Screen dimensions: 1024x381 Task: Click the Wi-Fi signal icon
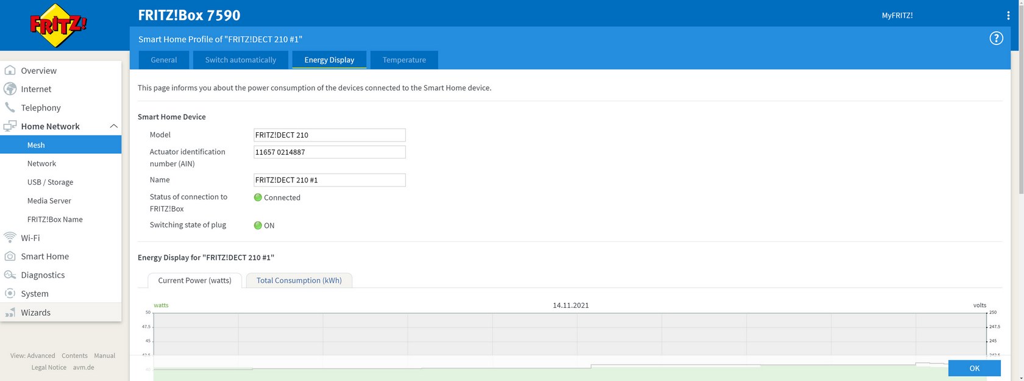(x=10, y=238)
